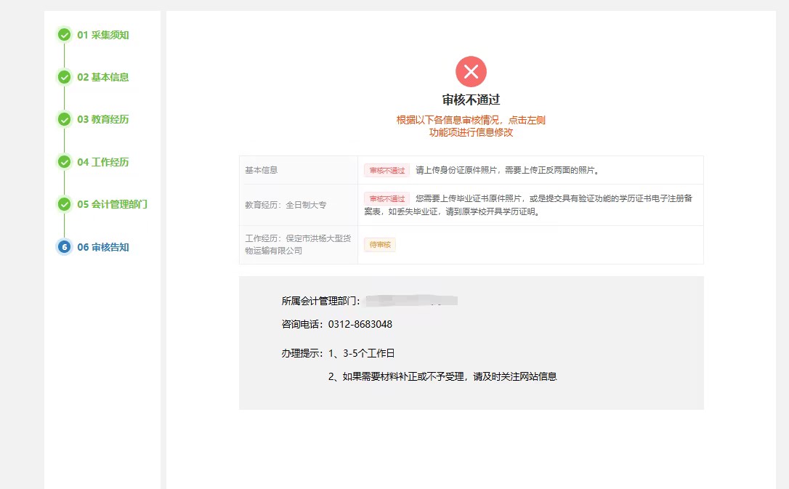Click the check icon for 会计管理部门 step

(x=64, y=204)
